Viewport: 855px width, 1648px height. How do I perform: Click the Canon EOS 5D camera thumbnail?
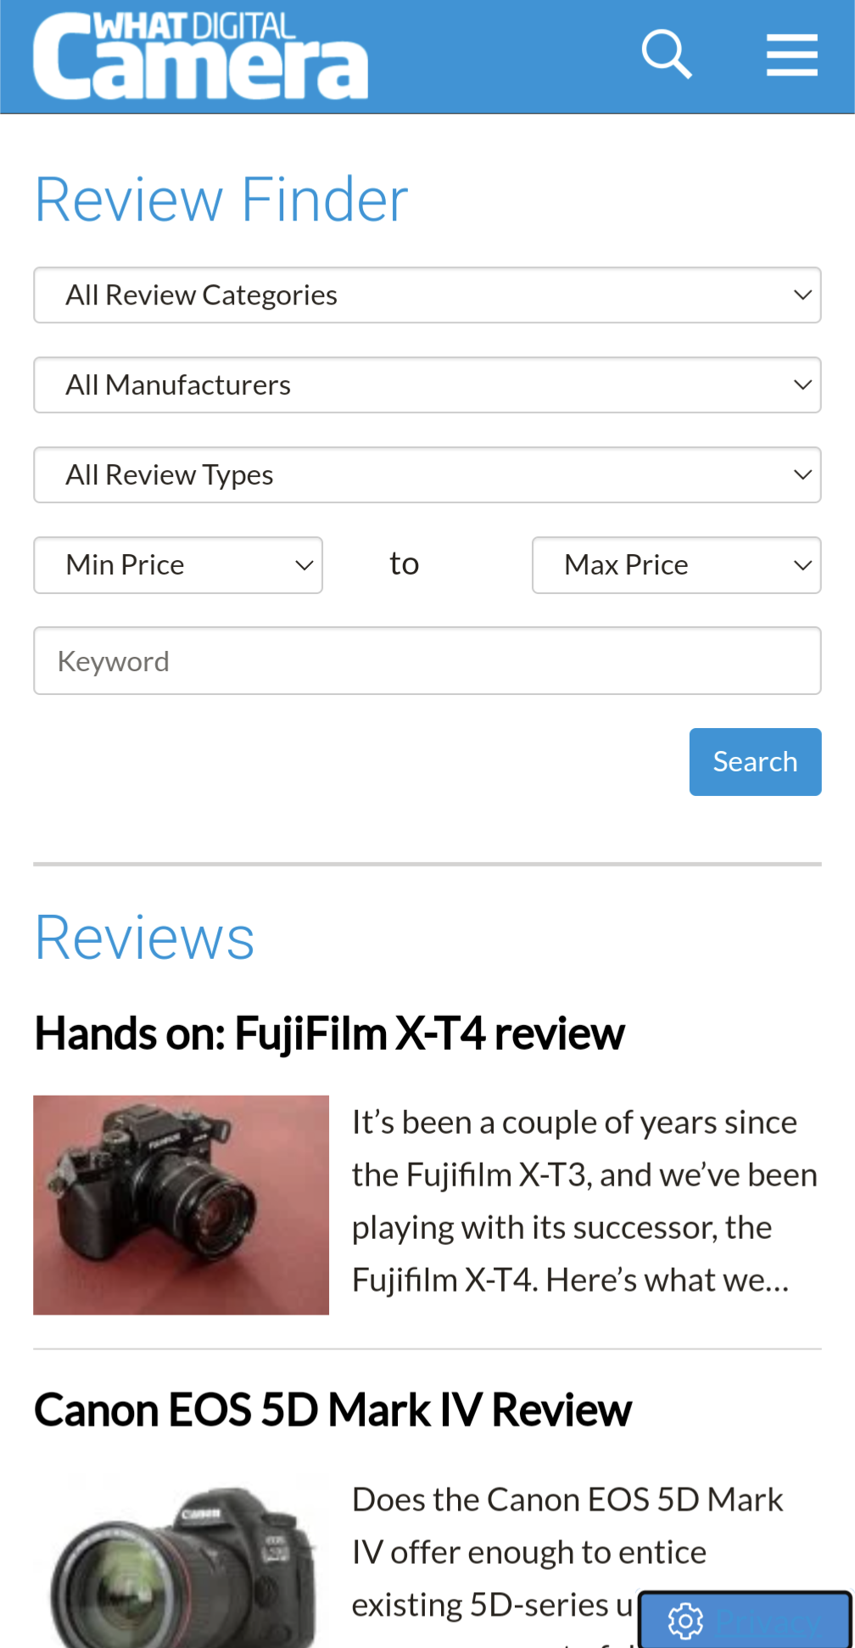(x=181, y=1560)
